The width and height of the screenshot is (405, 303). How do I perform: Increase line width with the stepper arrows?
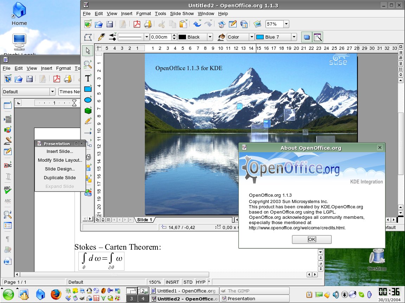[x=174, y=35]
